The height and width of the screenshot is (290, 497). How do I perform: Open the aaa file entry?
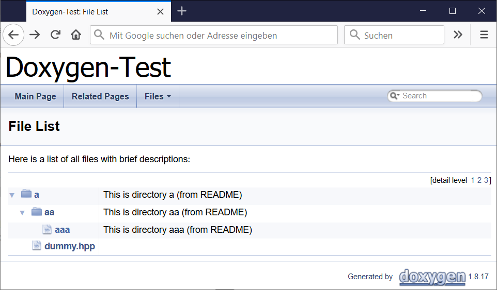62,230
